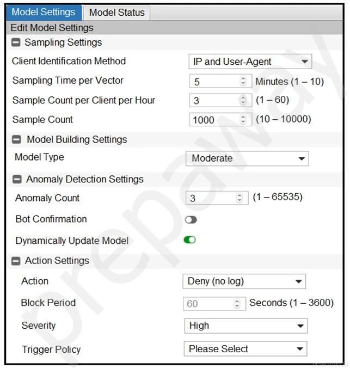Open the Severity dropdown
This screenshot has height=368, width=350.
point(245,326)
